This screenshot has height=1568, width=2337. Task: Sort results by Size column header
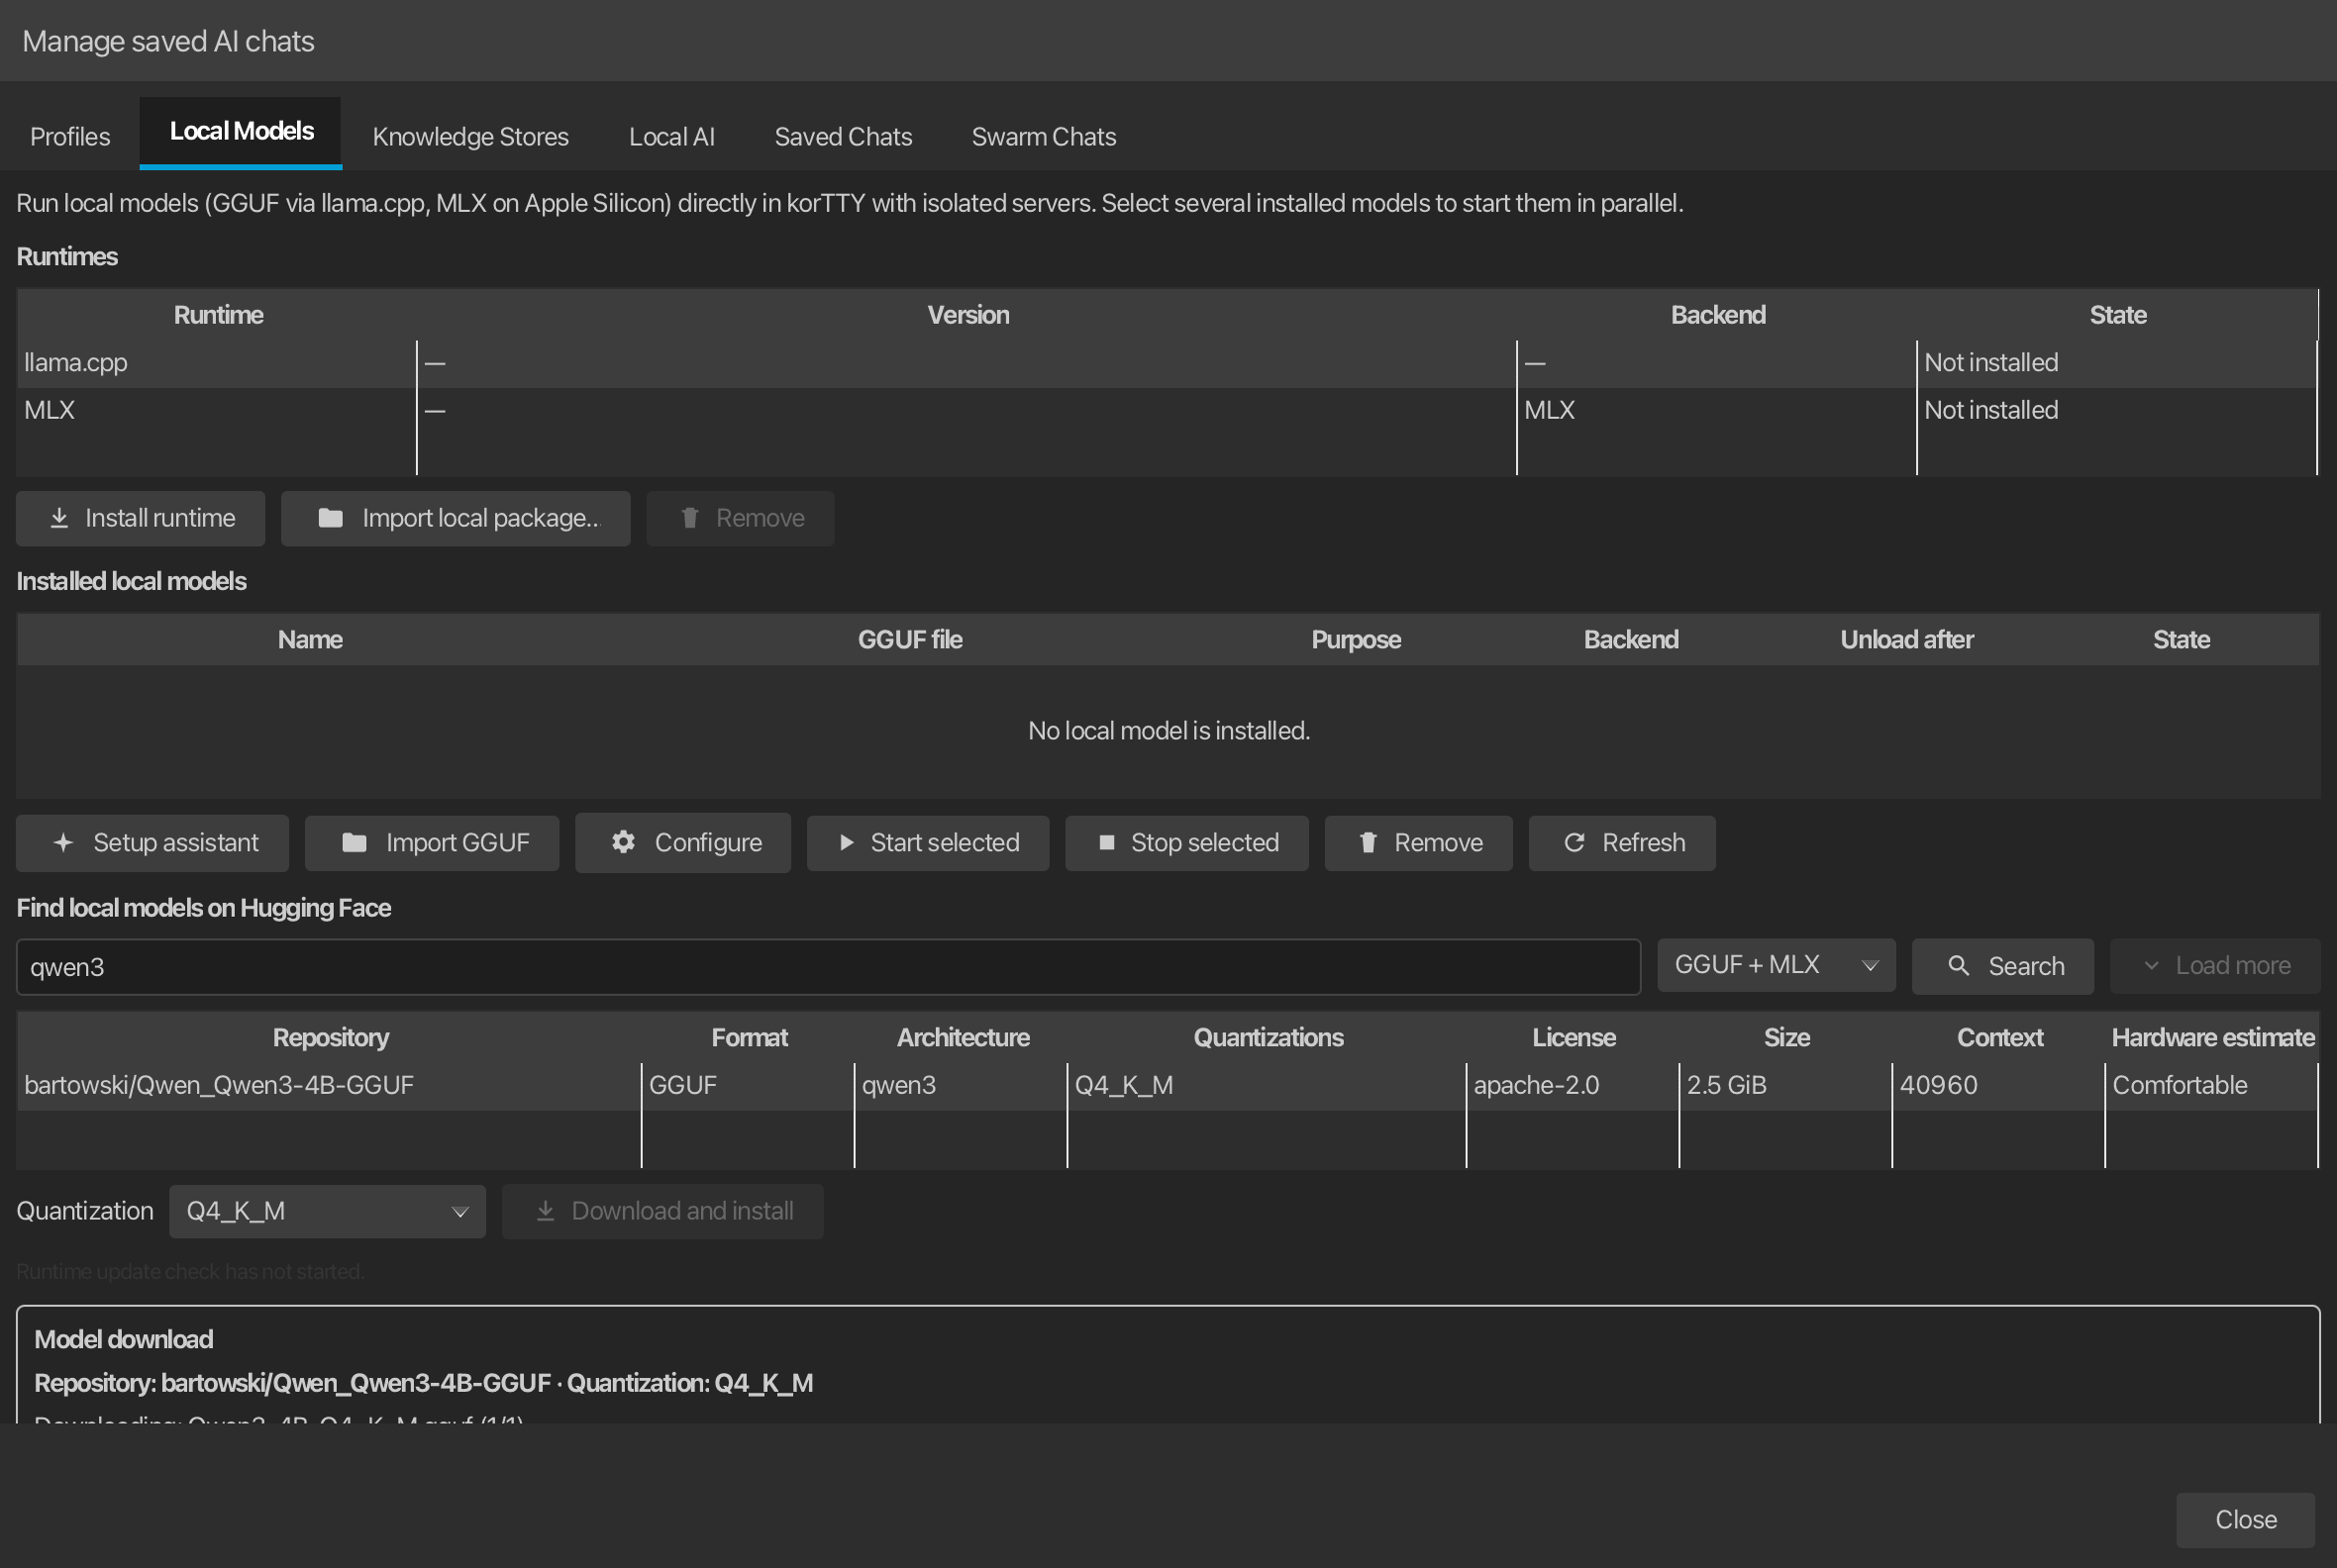(x=1785, y=1038)
